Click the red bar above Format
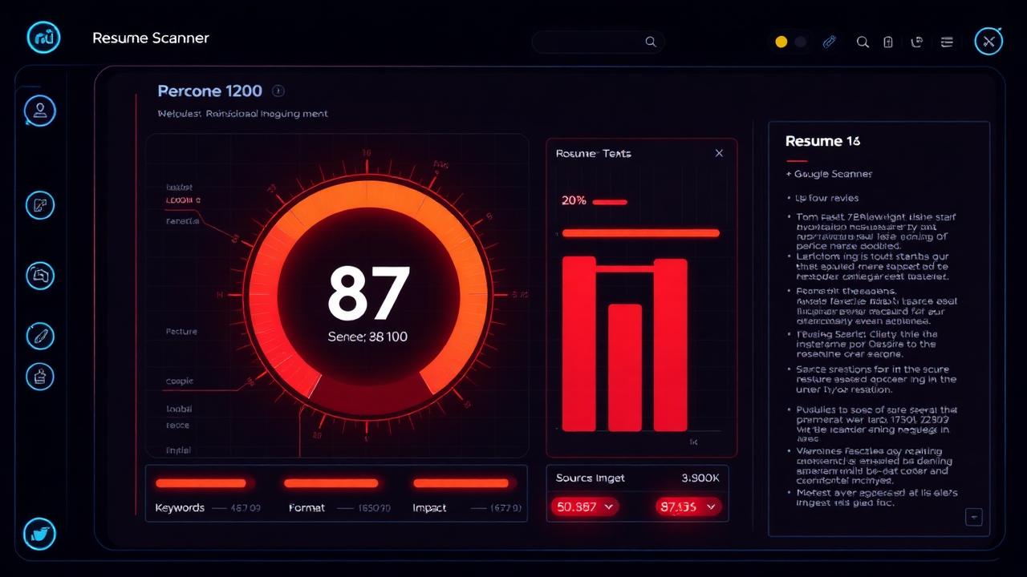 point(331,483)
